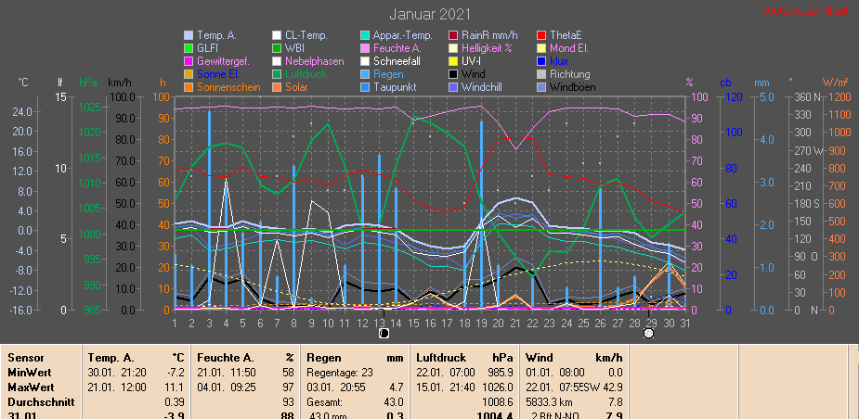Select the Schneefall legend label
Screen dimensions: 859x419
tap(397, 61)
